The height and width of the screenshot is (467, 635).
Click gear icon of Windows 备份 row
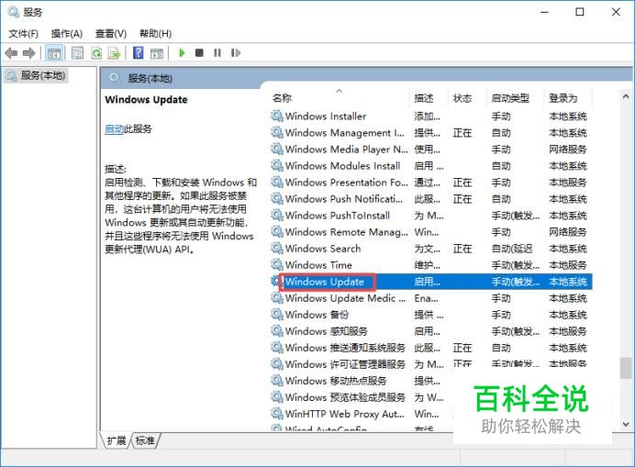pyautogui.click(x=277, y=315)
